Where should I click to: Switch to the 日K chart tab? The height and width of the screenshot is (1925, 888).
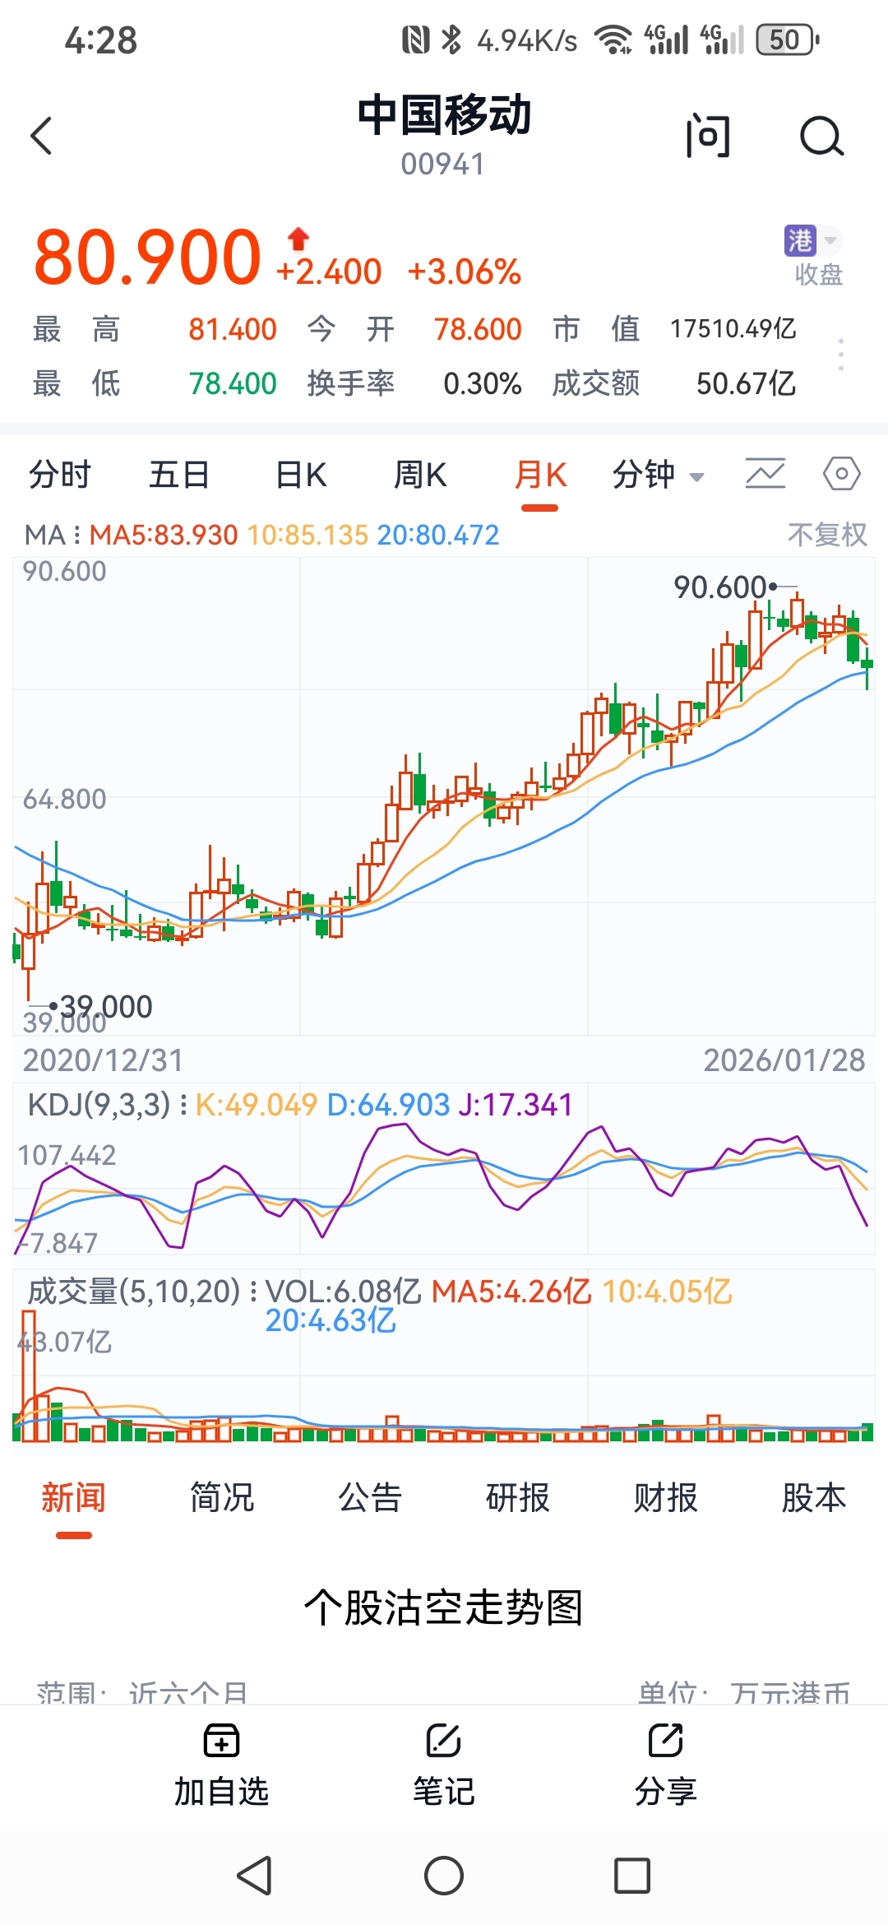click(301, 475)
